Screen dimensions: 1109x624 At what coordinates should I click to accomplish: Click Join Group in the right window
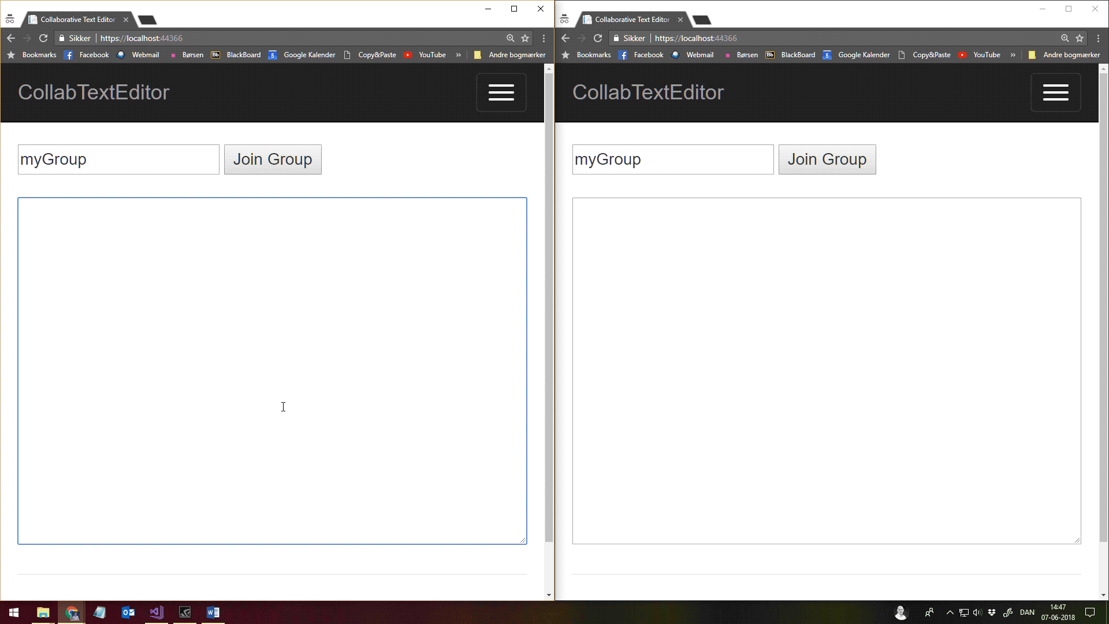coord(827,159)
